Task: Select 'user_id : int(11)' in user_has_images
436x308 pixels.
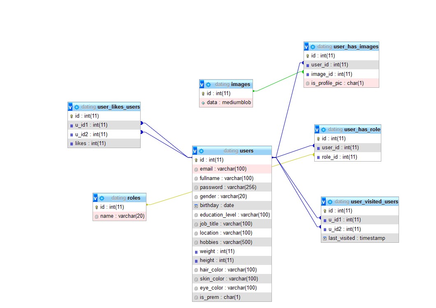Action: tap(341, 65)
